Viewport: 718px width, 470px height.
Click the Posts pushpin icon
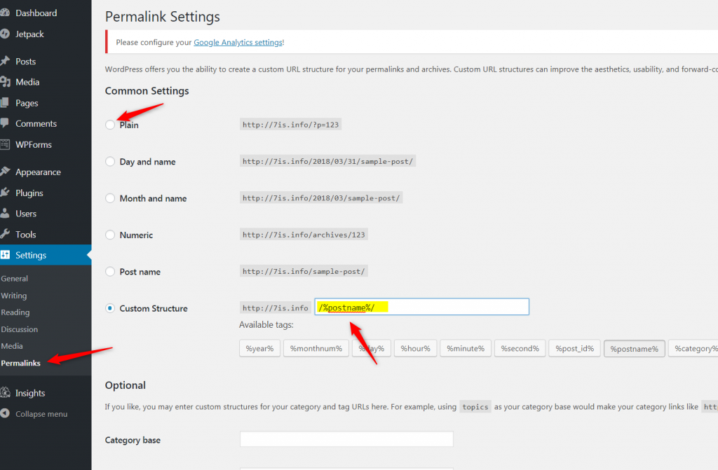5,62
